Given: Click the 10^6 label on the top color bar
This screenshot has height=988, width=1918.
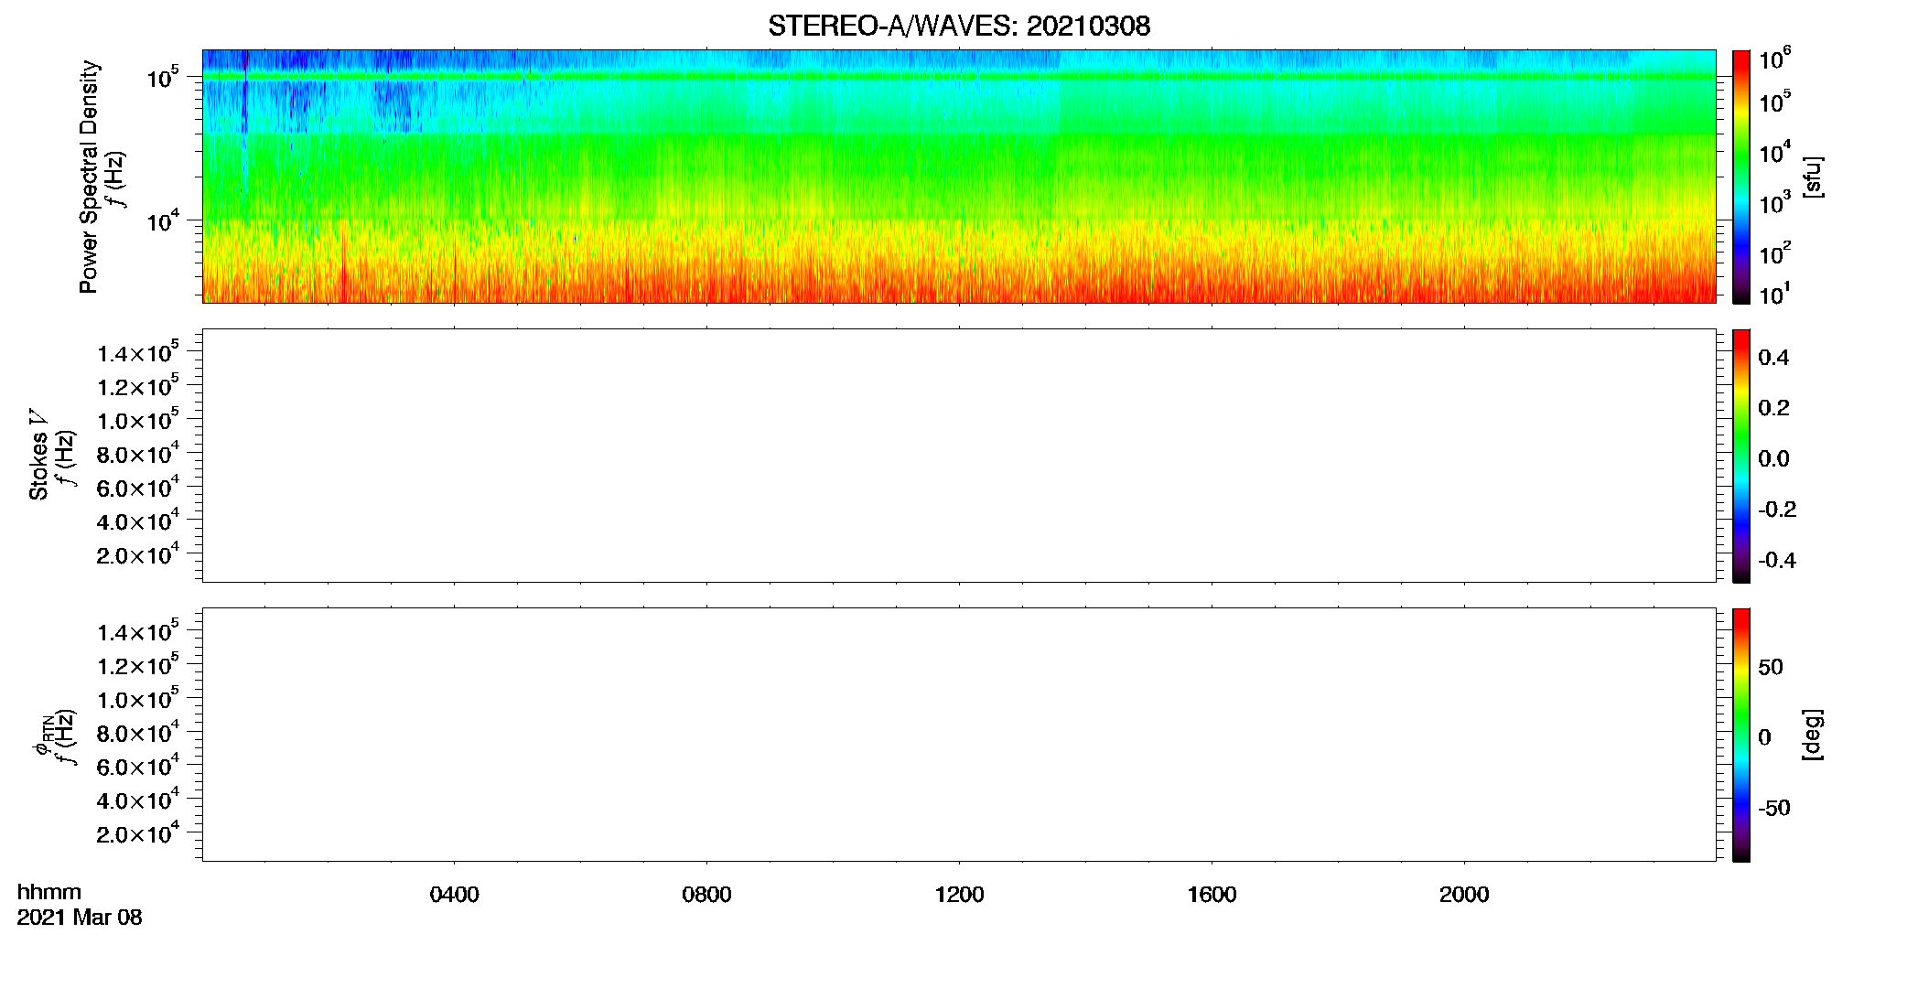Looking at the screenshot, I should click(1774, 59).
